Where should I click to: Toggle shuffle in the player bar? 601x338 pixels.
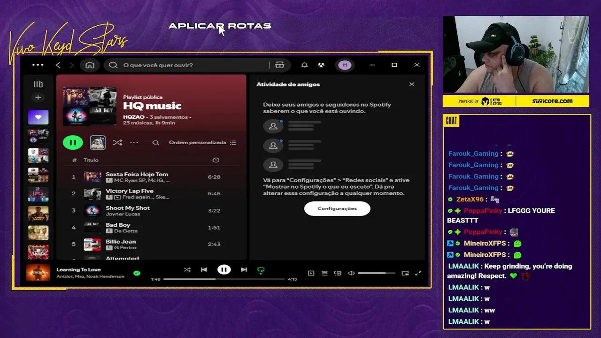(x=187, y=269)
